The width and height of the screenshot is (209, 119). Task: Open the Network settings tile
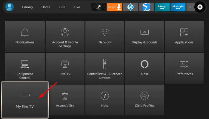coord(105,36)
